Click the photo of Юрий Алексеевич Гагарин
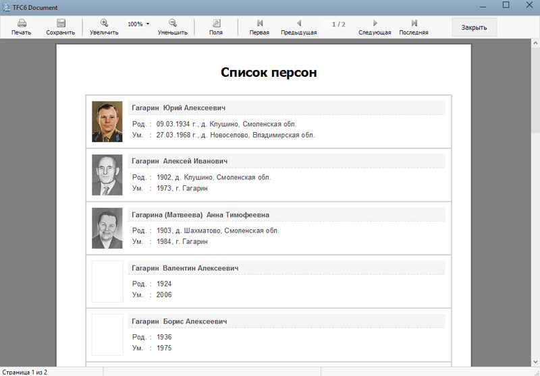 coord(107,121)
